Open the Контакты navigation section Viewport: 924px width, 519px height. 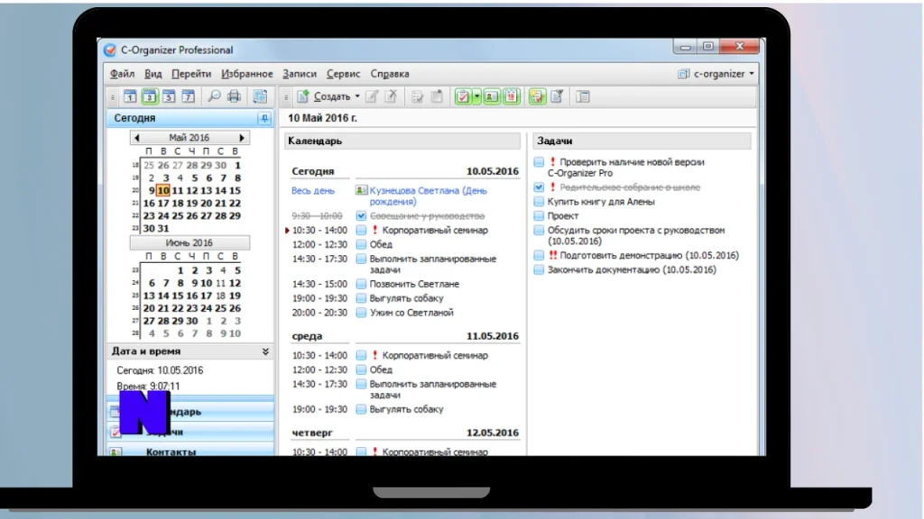click(191, 452)
